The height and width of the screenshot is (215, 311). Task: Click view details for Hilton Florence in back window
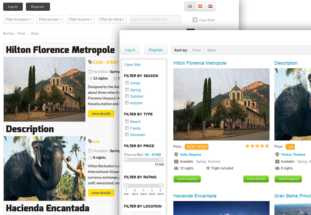(101, 113)
